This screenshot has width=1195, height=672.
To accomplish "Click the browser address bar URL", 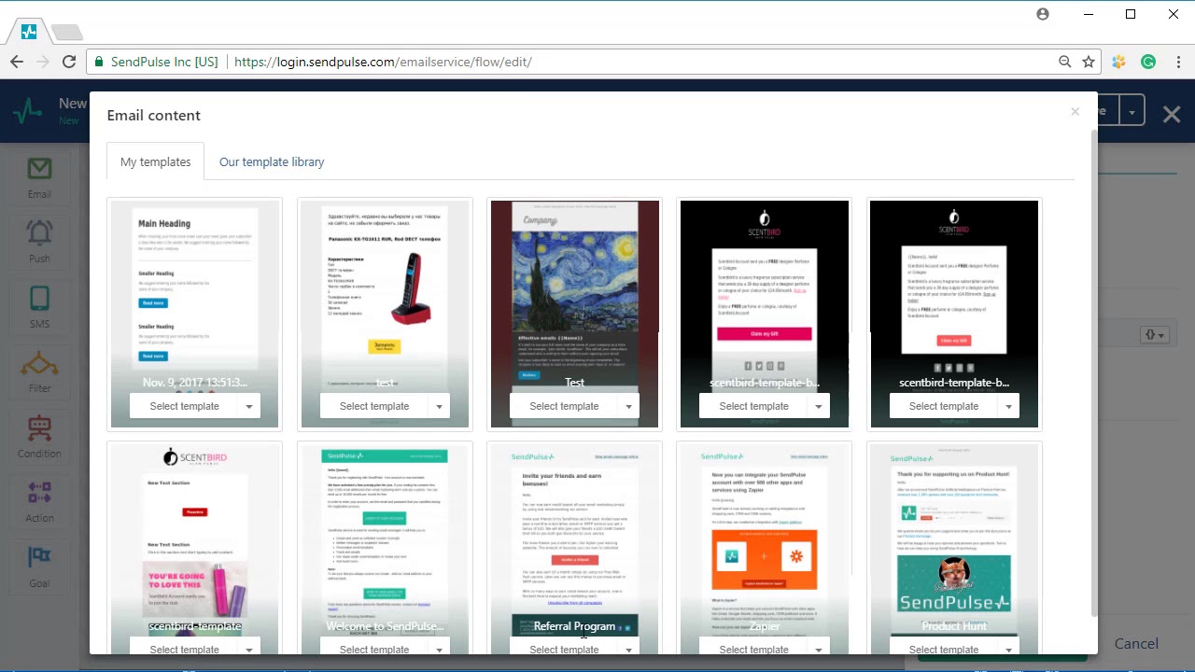I will pos(383,62).
